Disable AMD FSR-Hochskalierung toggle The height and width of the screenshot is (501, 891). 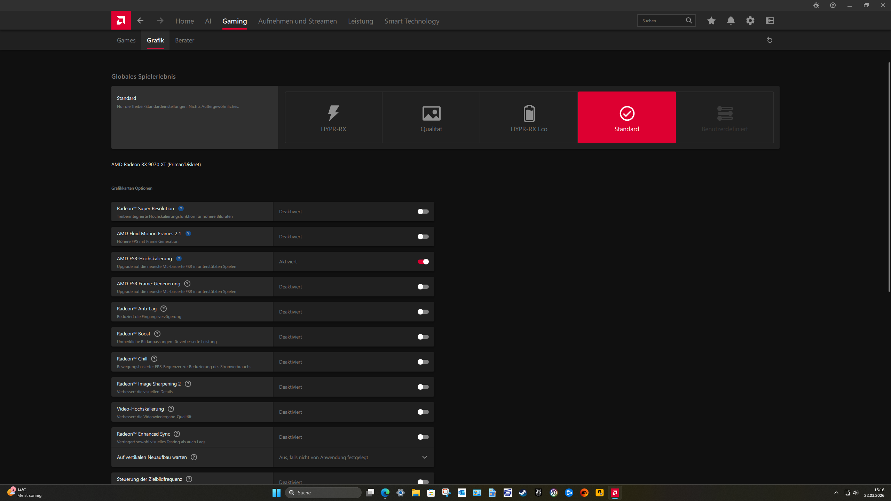423,262
